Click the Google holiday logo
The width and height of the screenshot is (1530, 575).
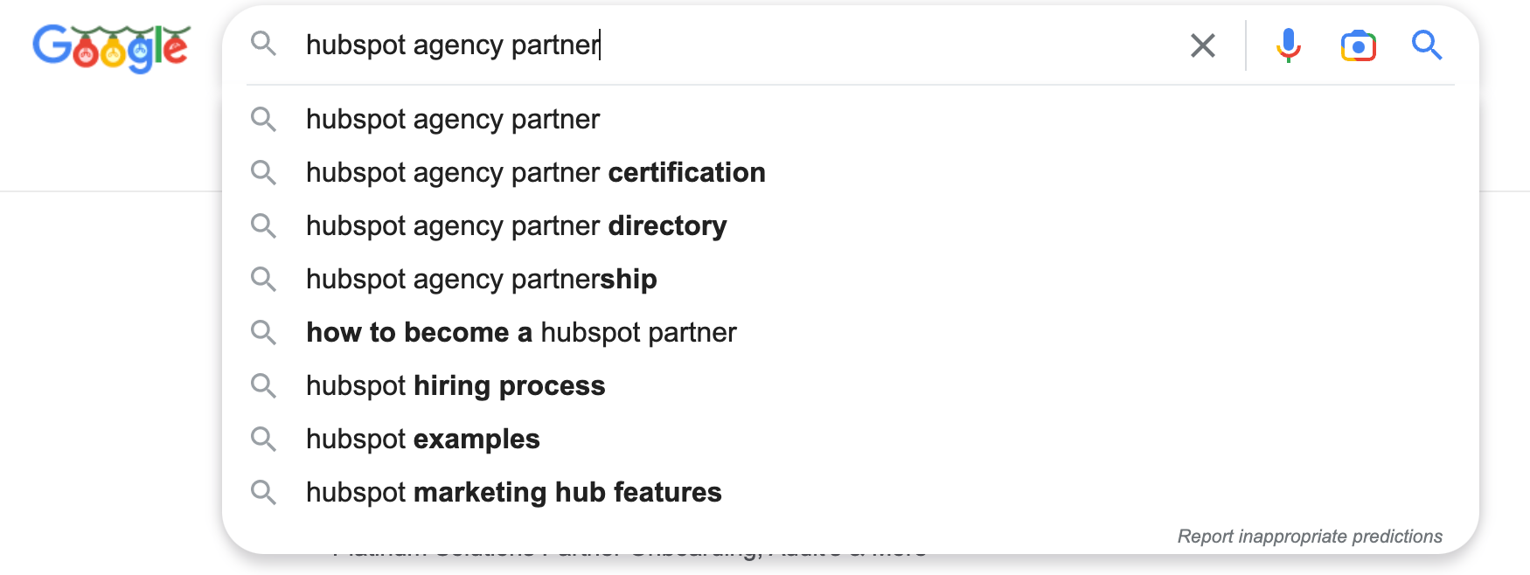click(111, 47)
